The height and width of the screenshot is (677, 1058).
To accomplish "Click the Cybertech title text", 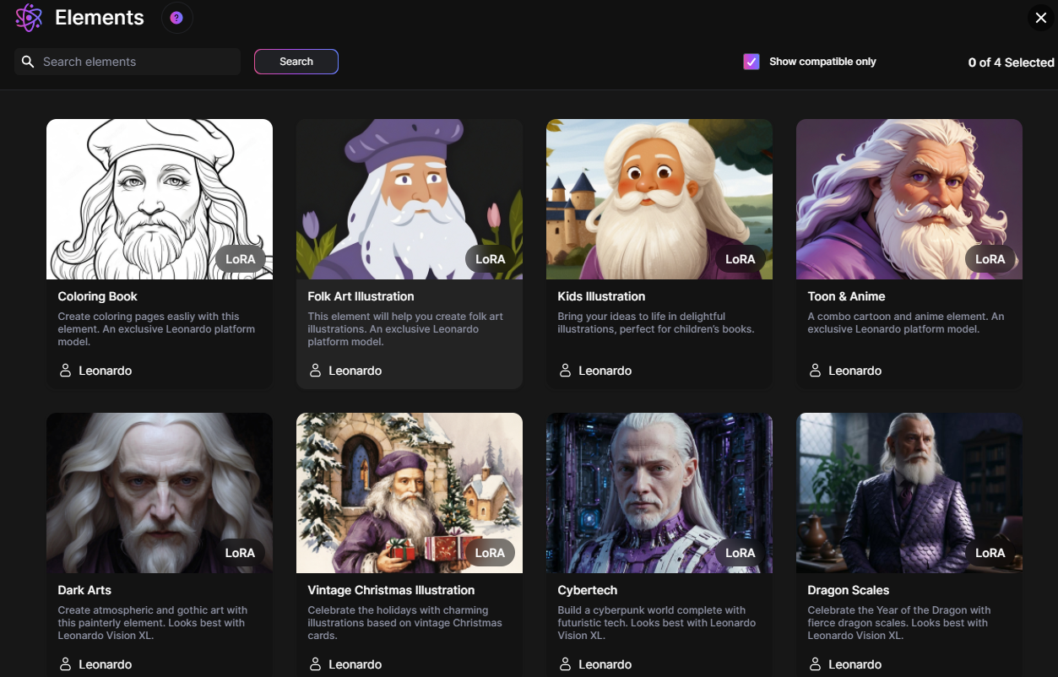I will click(x=587, y=590).
